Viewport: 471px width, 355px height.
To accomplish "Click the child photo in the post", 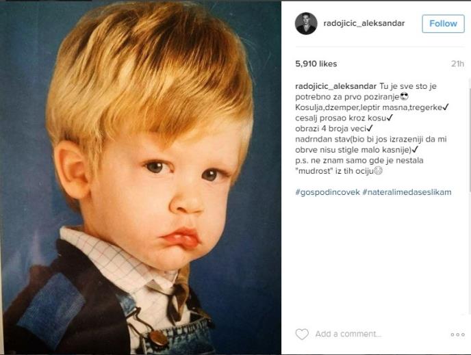I will click(x=140, y=178).
